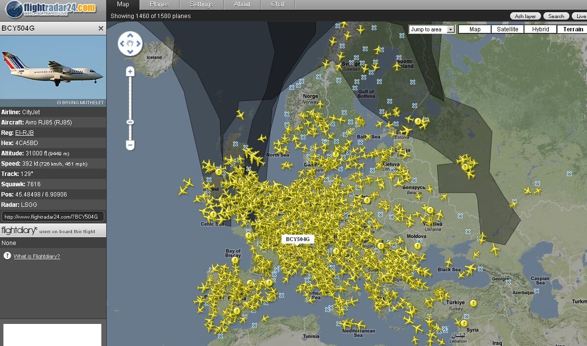Click the None entry under Flightdiary
Viewport: 587px width, 346px height.
tap(9, 243)
